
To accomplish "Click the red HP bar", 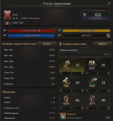I will pyautogui.click(x=32, y=31).
